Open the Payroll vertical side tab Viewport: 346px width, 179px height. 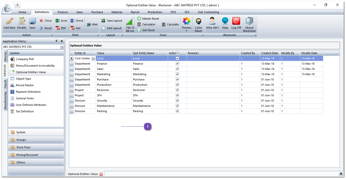click(5, 84)
